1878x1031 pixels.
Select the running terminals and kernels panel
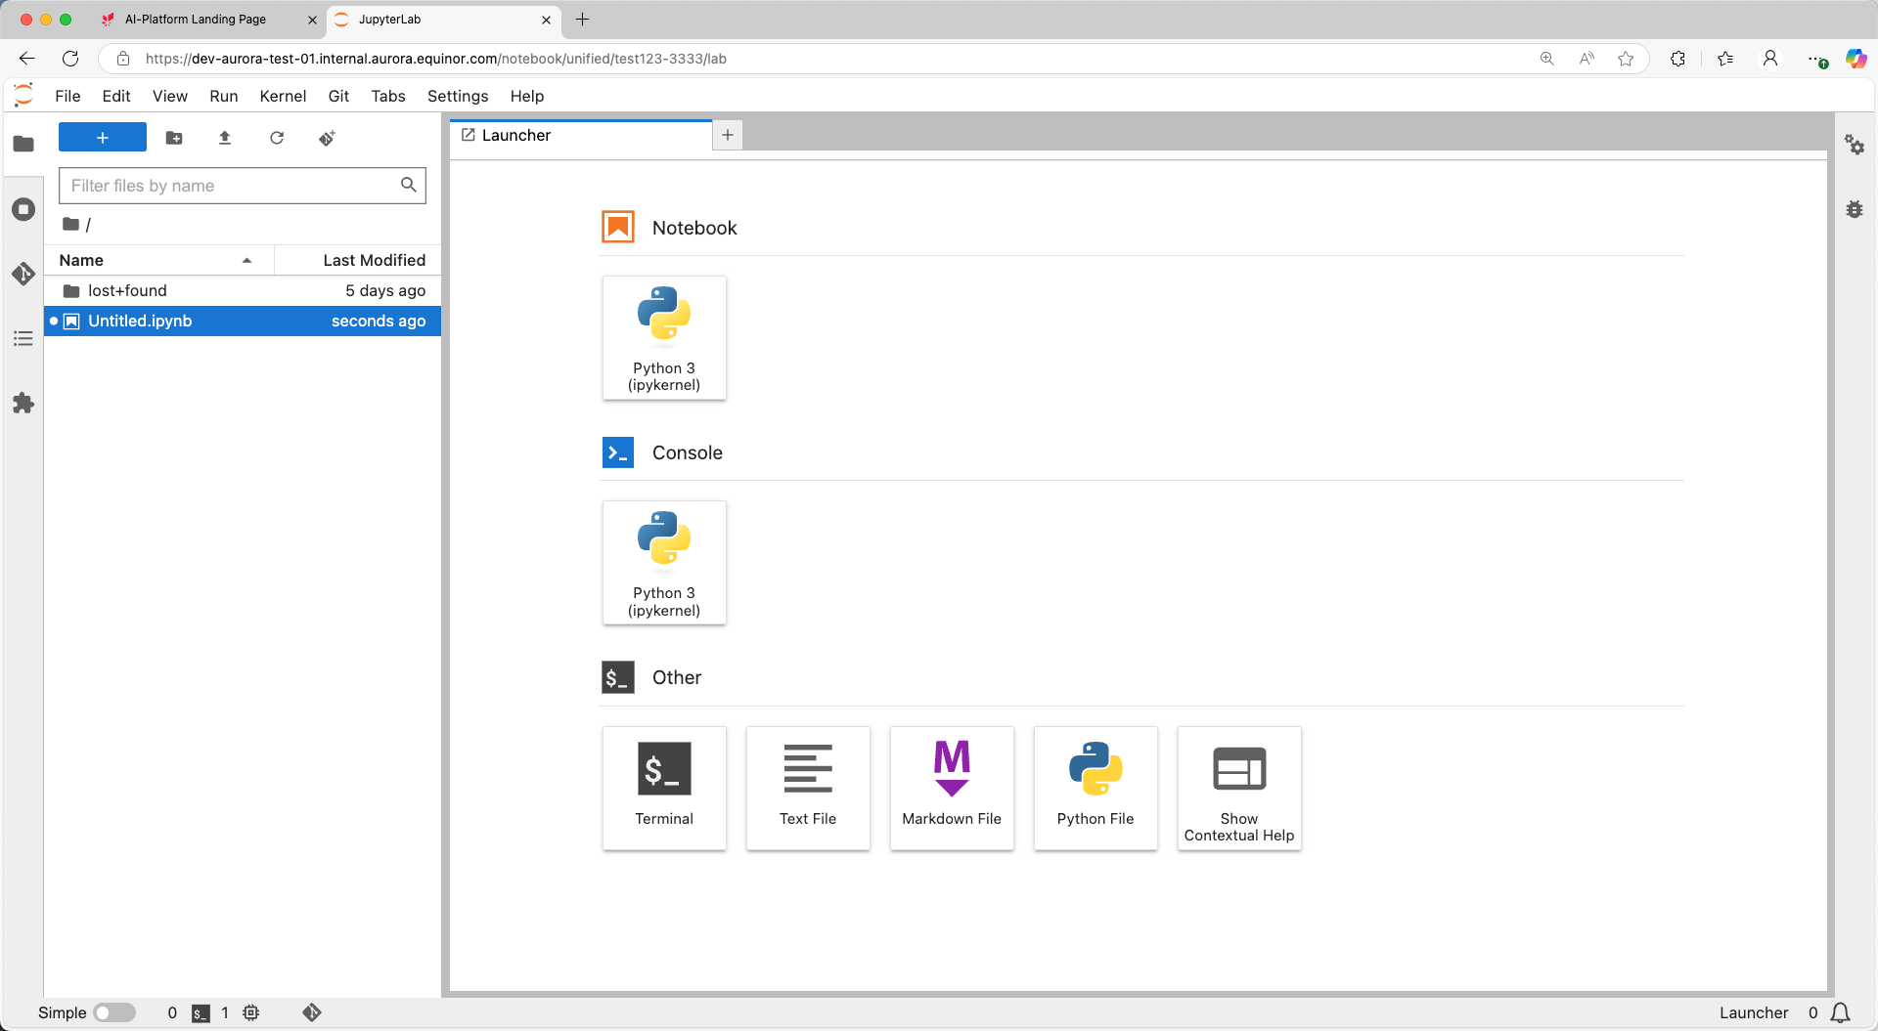(23, 209)
